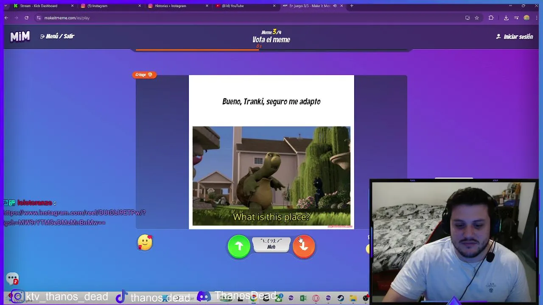Click Iniciar sesión
Screen dimensions: 543x305
click(x=515, y=37)
